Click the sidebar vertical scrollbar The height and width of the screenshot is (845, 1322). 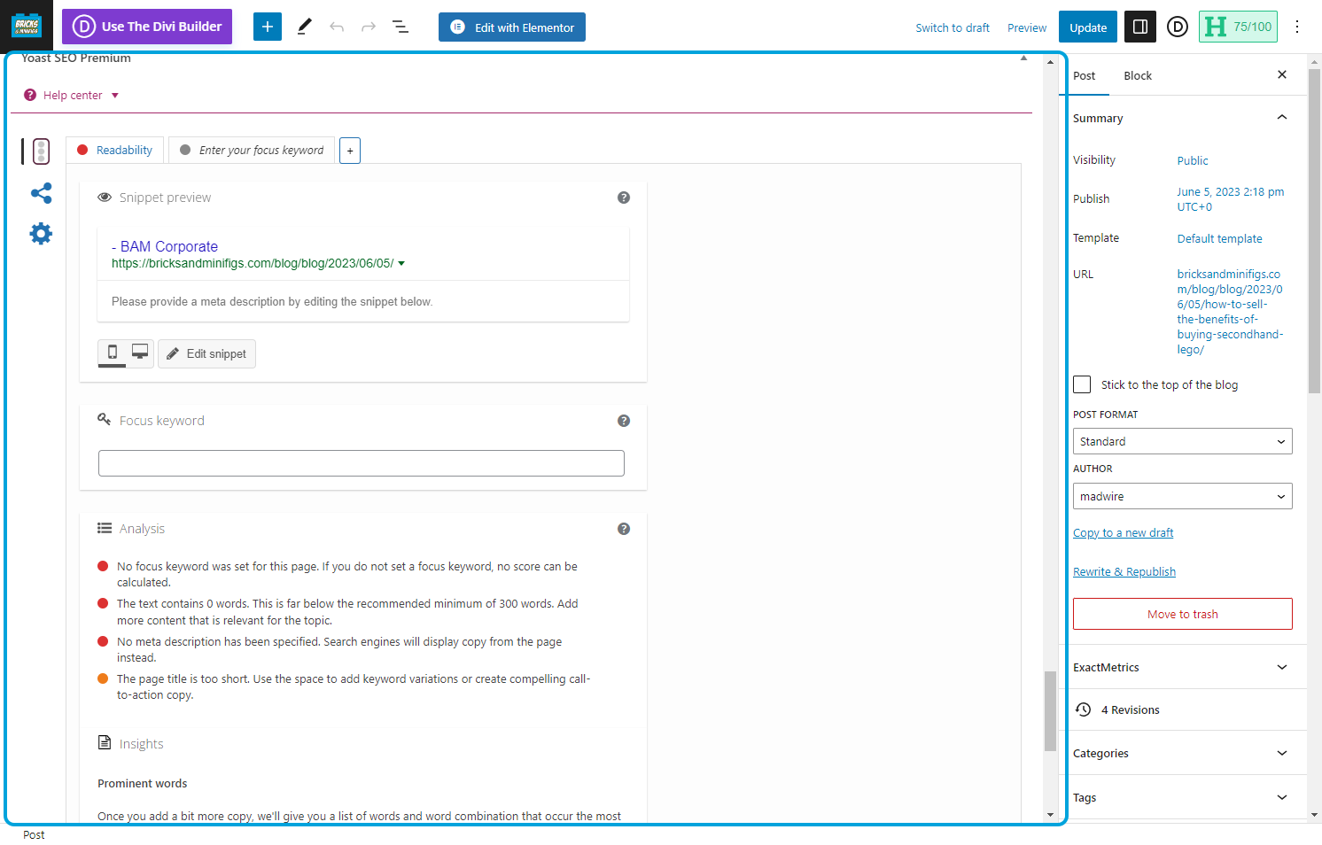click(x=1314, y=232)
